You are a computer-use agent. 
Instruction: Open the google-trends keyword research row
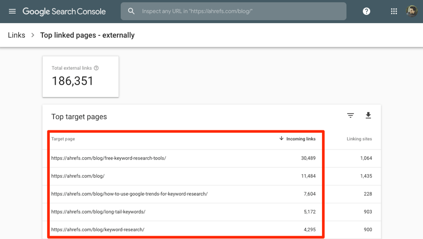129,194
